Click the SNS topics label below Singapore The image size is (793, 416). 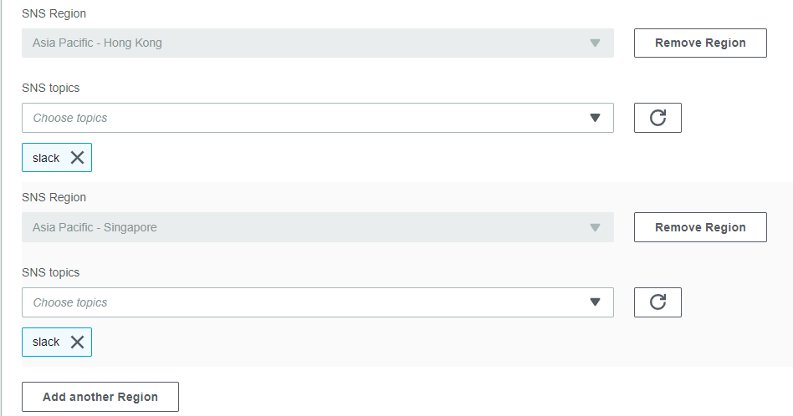pyautogui.click(x=50, y=272)
